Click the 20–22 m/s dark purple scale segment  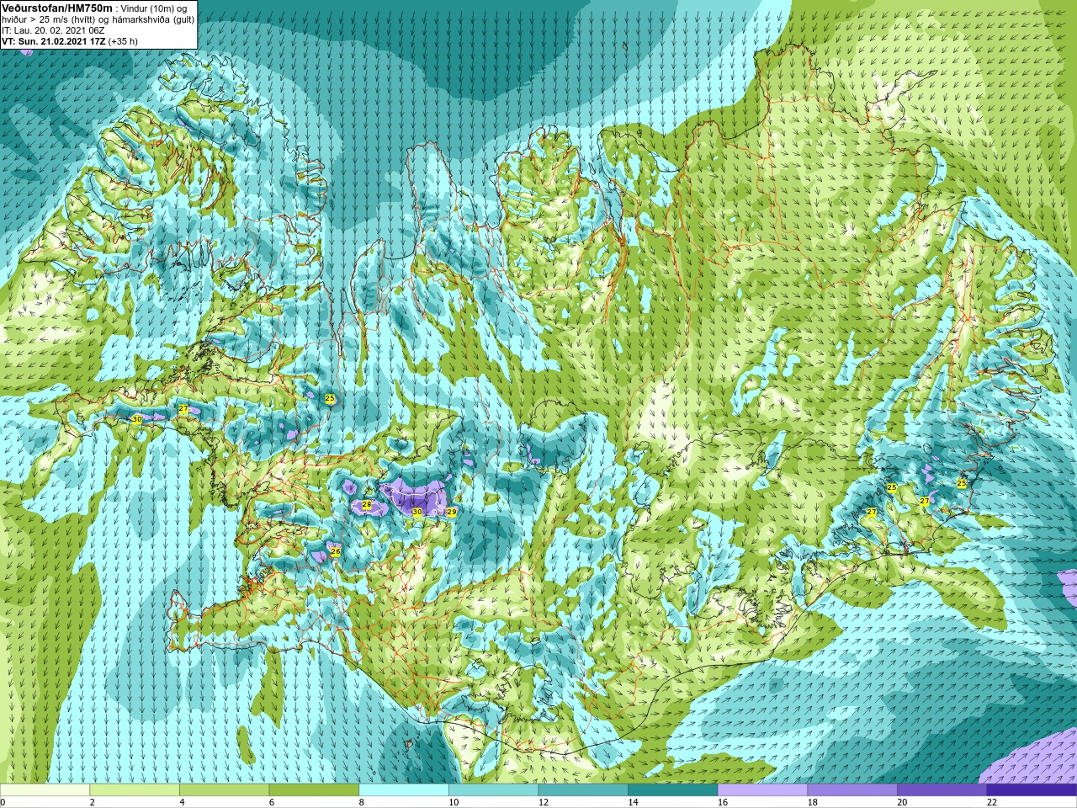tap(942, 790)
